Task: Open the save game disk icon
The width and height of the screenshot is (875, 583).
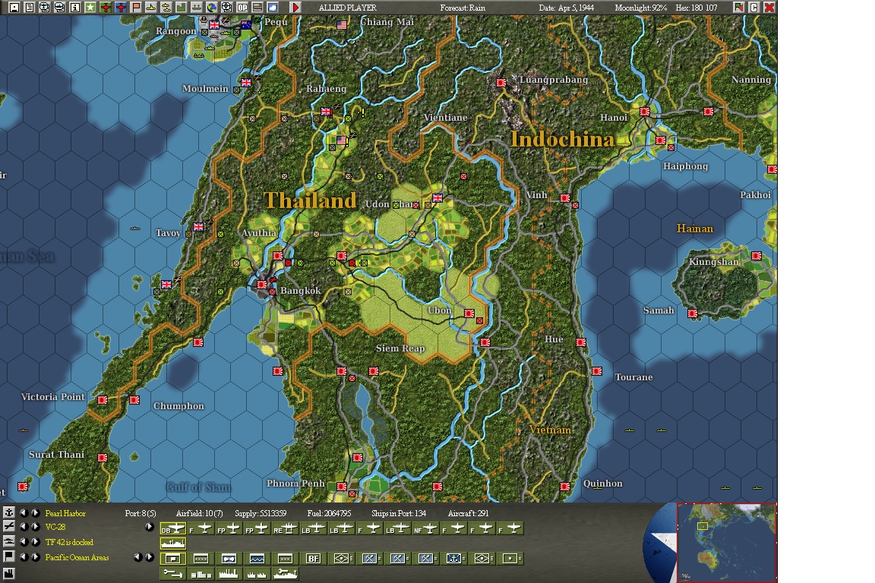Action: pyautogui.click(x=14, y=8)
